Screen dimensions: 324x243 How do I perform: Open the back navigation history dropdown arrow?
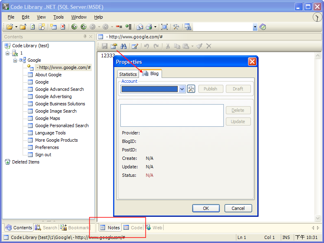point(99,27)
